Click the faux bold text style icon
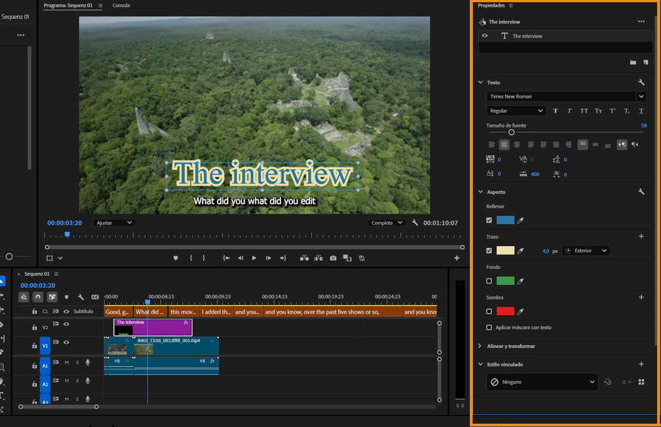Screen dimensions: 661x427 click(x=555, y=111)
